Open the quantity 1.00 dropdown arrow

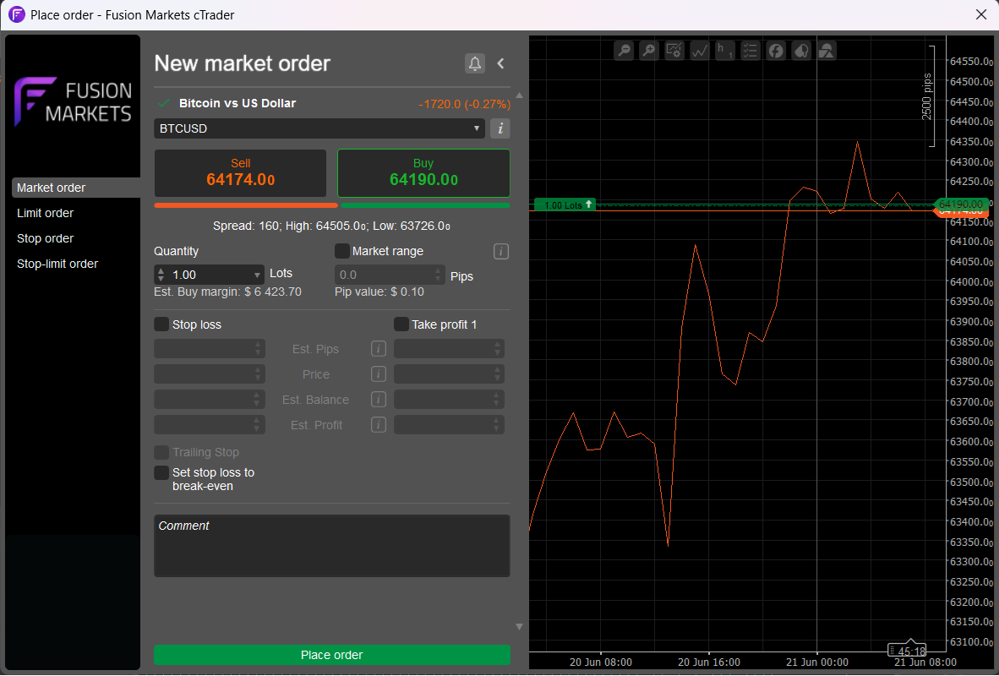(257, 275)
